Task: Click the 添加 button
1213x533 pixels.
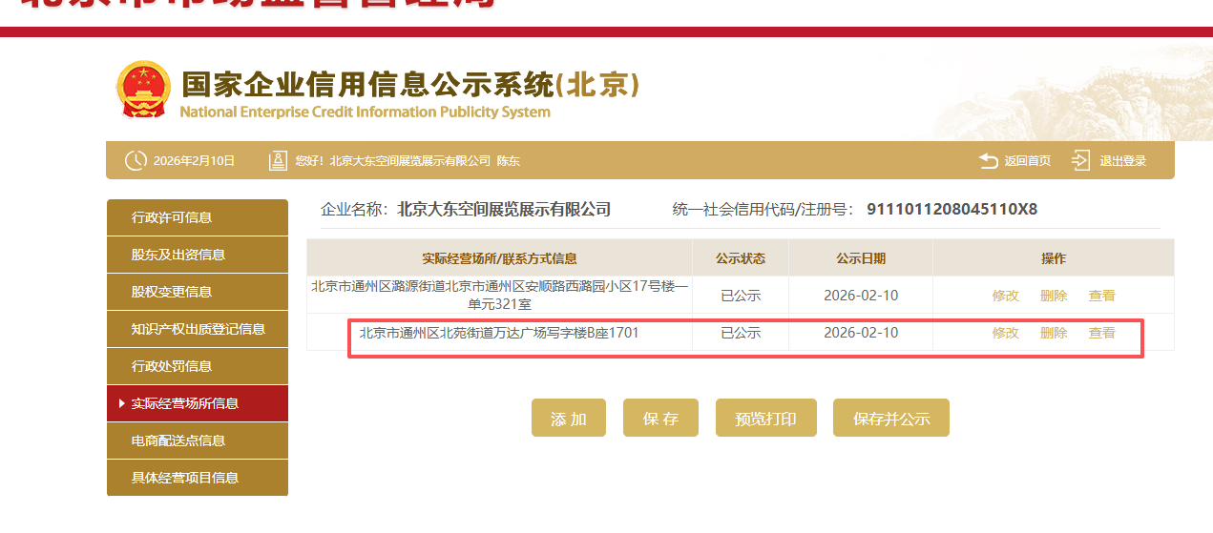Action: coord(569,418)
